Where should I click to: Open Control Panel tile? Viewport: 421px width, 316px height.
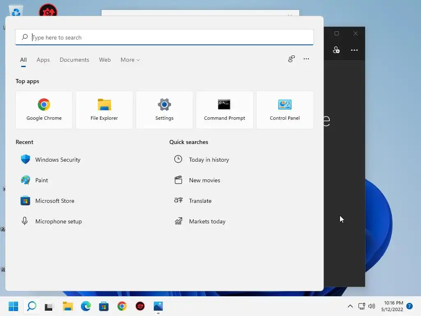(x=285, y=110)
